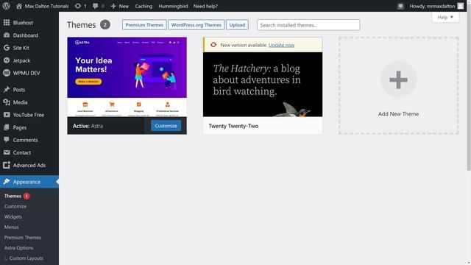Click the themes count badge showing 2
The width and height of the screenshot is (471, 265).
point(105,24)
